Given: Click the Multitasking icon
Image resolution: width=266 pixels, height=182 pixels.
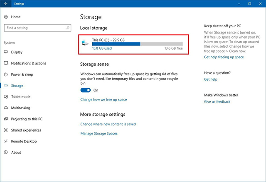Looking at the screenshot, I should pos(6,108).
